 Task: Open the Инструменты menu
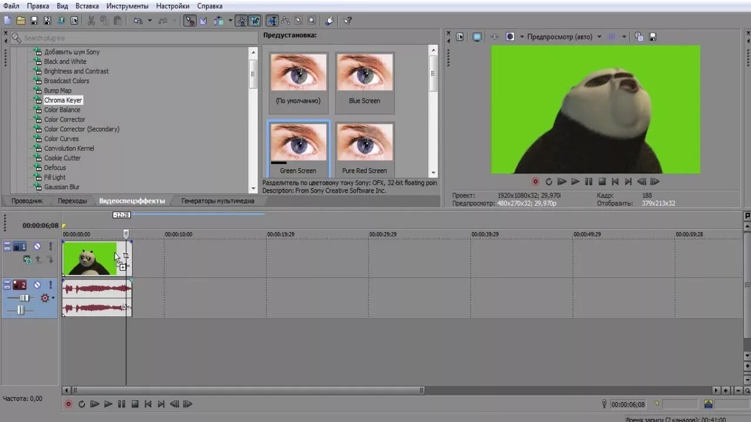tap(127, 6)
